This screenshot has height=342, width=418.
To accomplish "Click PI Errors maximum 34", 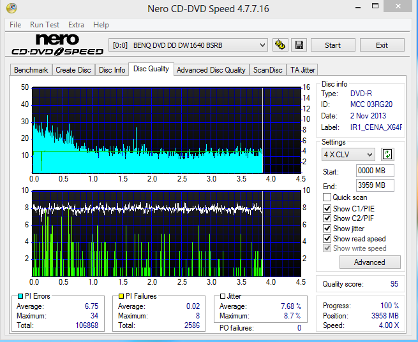I will click(94, 316).
